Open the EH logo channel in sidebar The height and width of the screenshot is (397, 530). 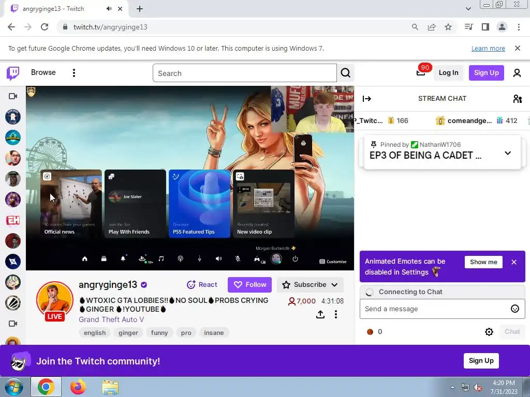tap(13, 220)
